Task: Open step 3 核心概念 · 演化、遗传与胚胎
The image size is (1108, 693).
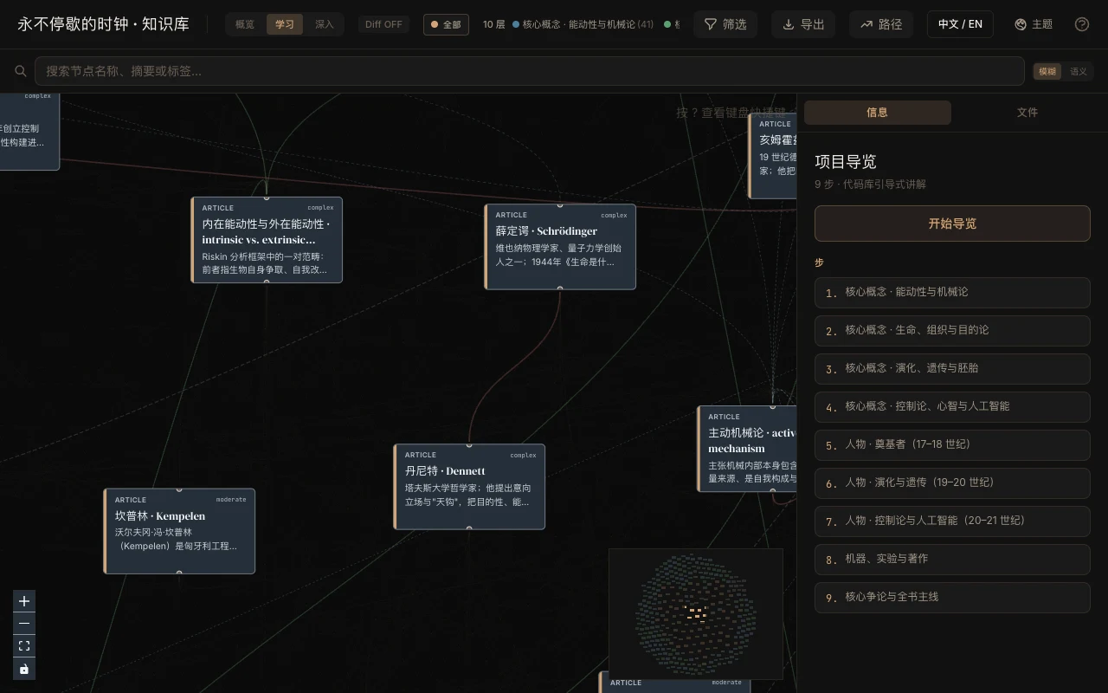Action: (952, 369)
